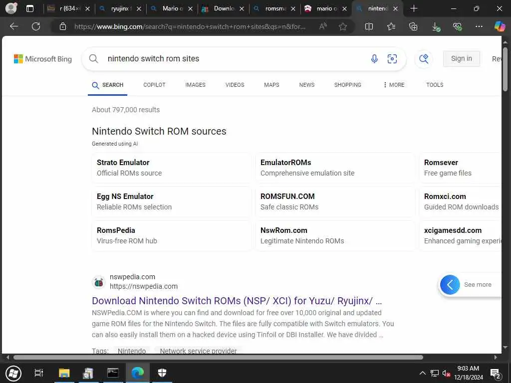Viewport: 511px width, 383px height.
Task: Click the taskbar clock and date
Action: 468,373
